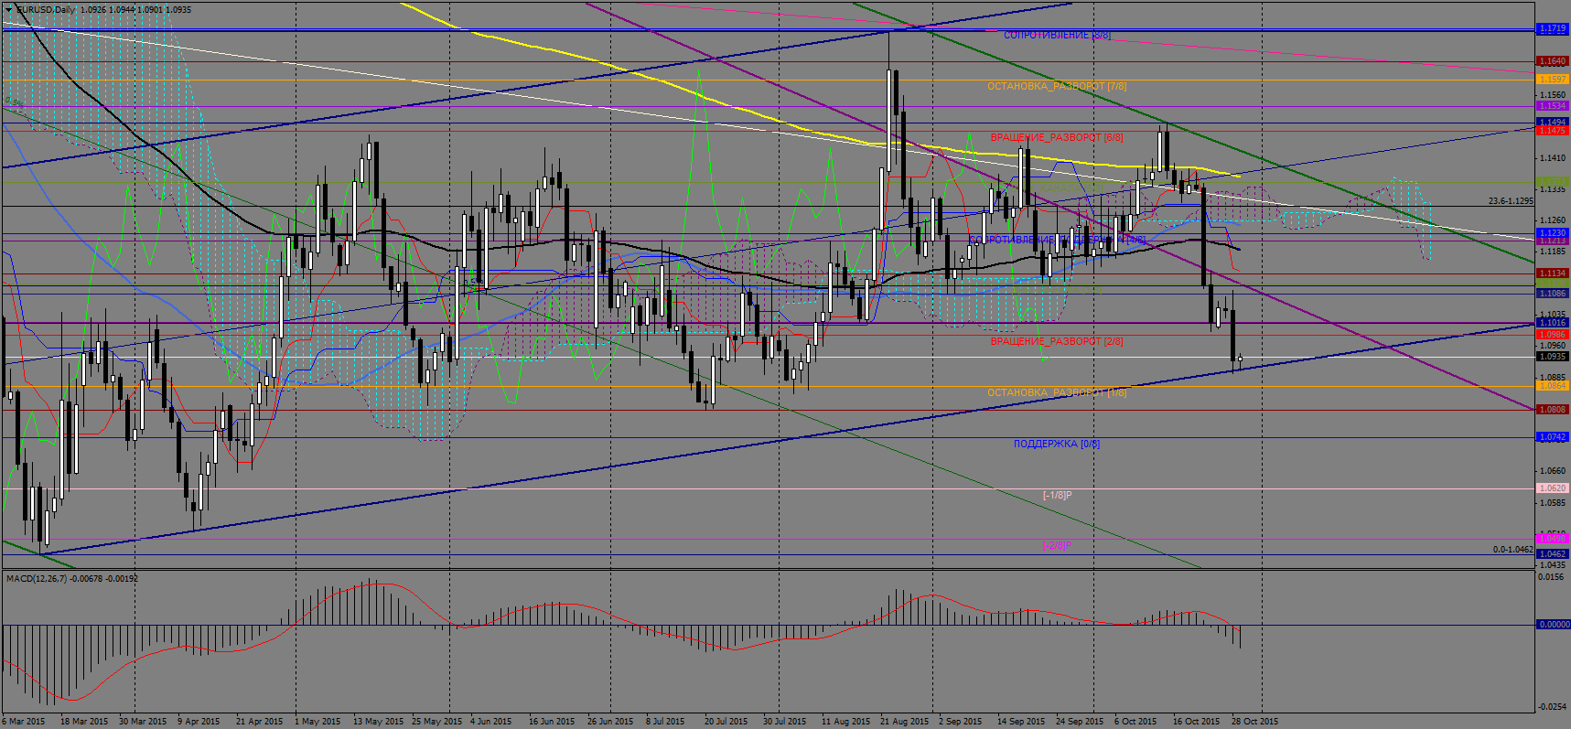This screenshot has height=729, width=1571.
Task: Click the MACD scale value 0.0156
Action: (x=1552, y=576)
